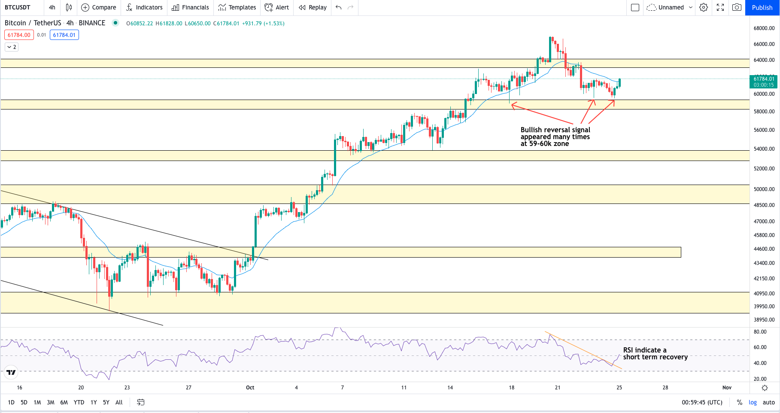Redo the last chart action
Viewport: 780px width, 413px height.
[x=351, y=7]
